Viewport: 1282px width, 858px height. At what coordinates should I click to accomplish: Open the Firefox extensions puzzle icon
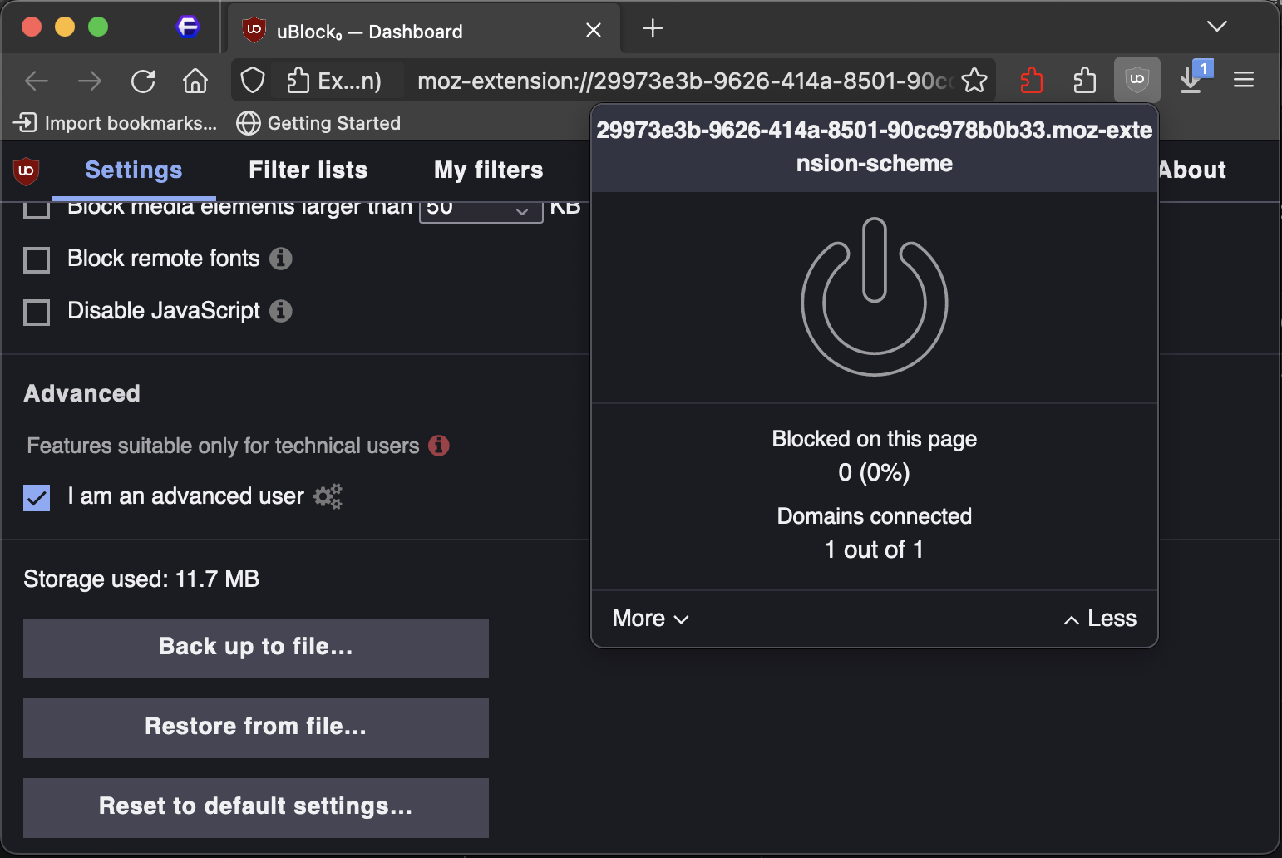coord(1084,81)
